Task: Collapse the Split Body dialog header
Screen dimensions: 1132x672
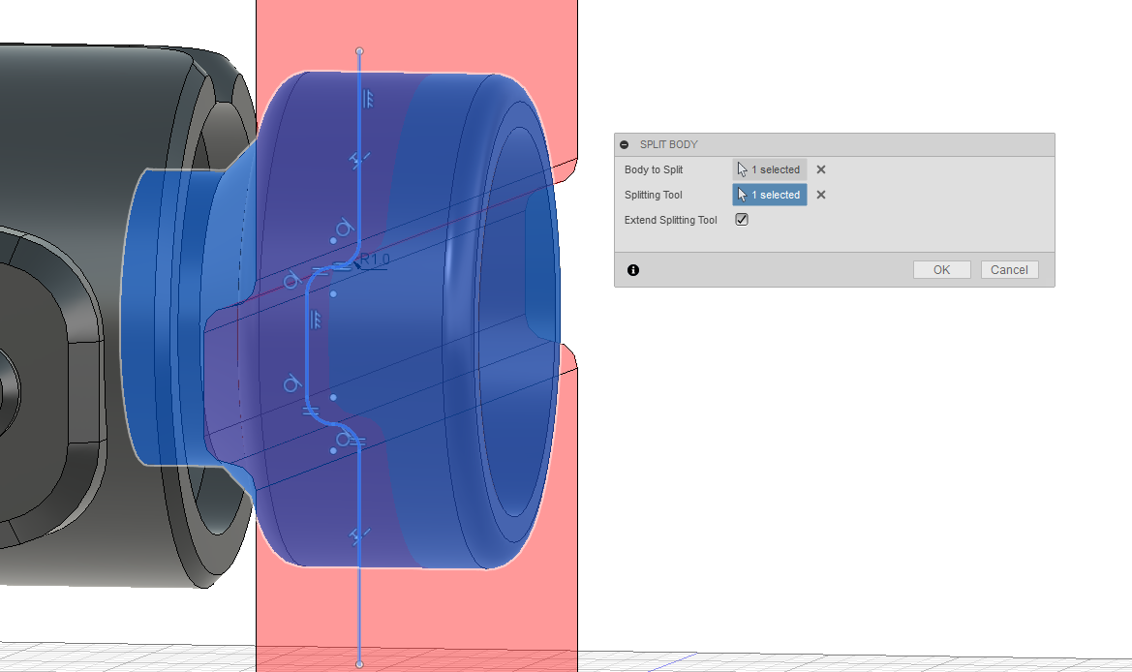Action: 626,143
